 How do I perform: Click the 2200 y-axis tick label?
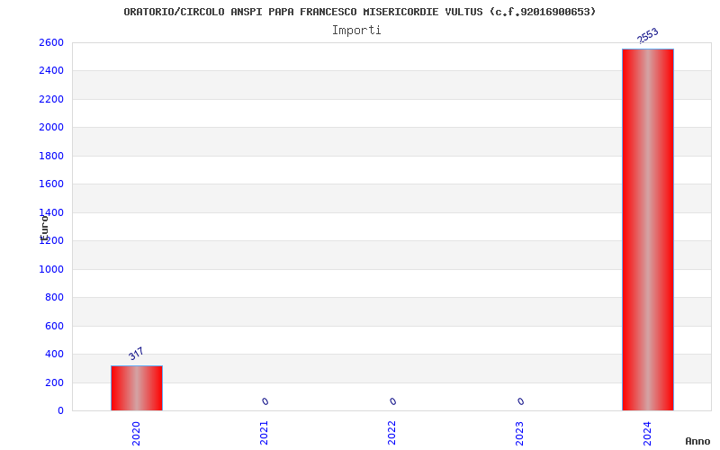tap(51, 99)
